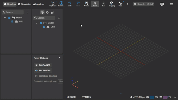Show the 3D cube entity view icon
The image size is (178, 100).
click(42, 13)
